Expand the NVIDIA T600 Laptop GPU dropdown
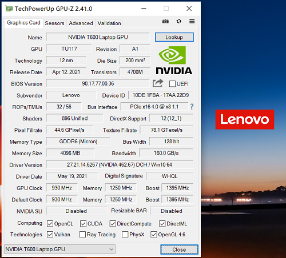 (x=59, y=249)
